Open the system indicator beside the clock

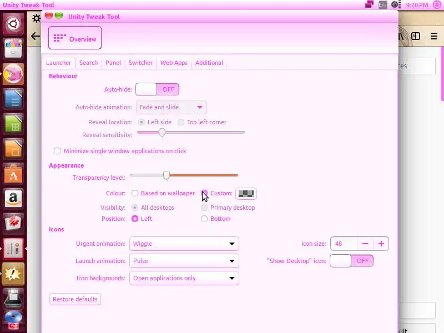[396, 5]
